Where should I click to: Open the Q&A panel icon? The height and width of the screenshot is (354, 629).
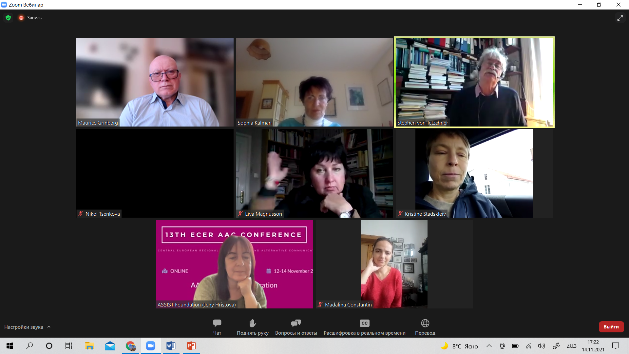[296, 323]
